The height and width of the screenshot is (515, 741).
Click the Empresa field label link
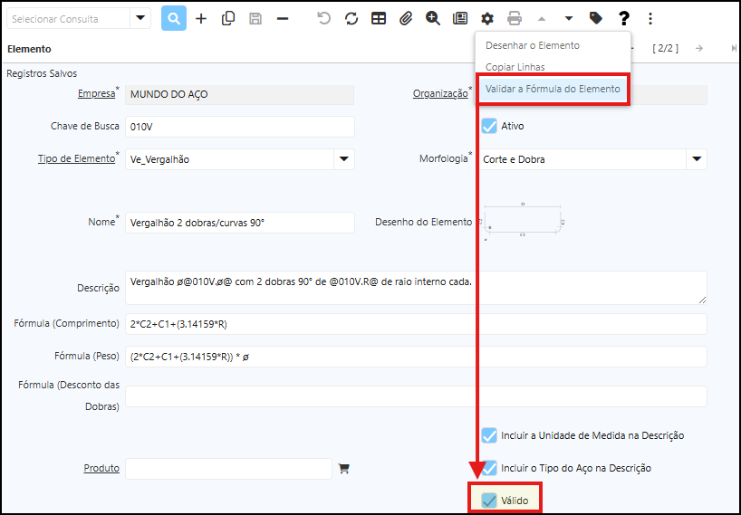(x=97, y=93)
